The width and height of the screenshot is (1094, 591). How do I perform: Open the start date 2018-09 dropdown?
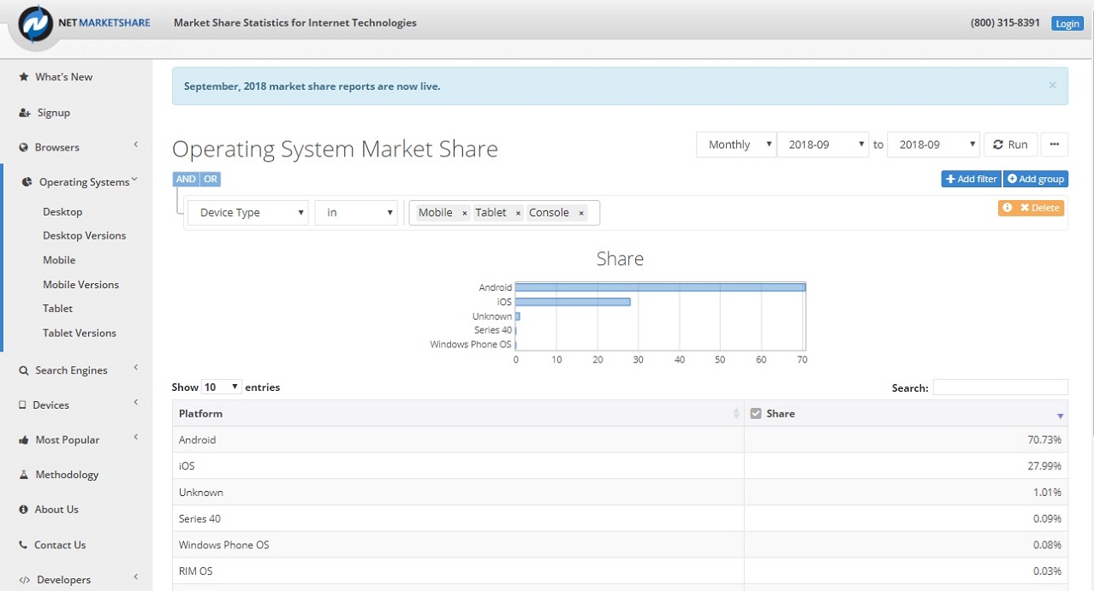tap(823, 145)
